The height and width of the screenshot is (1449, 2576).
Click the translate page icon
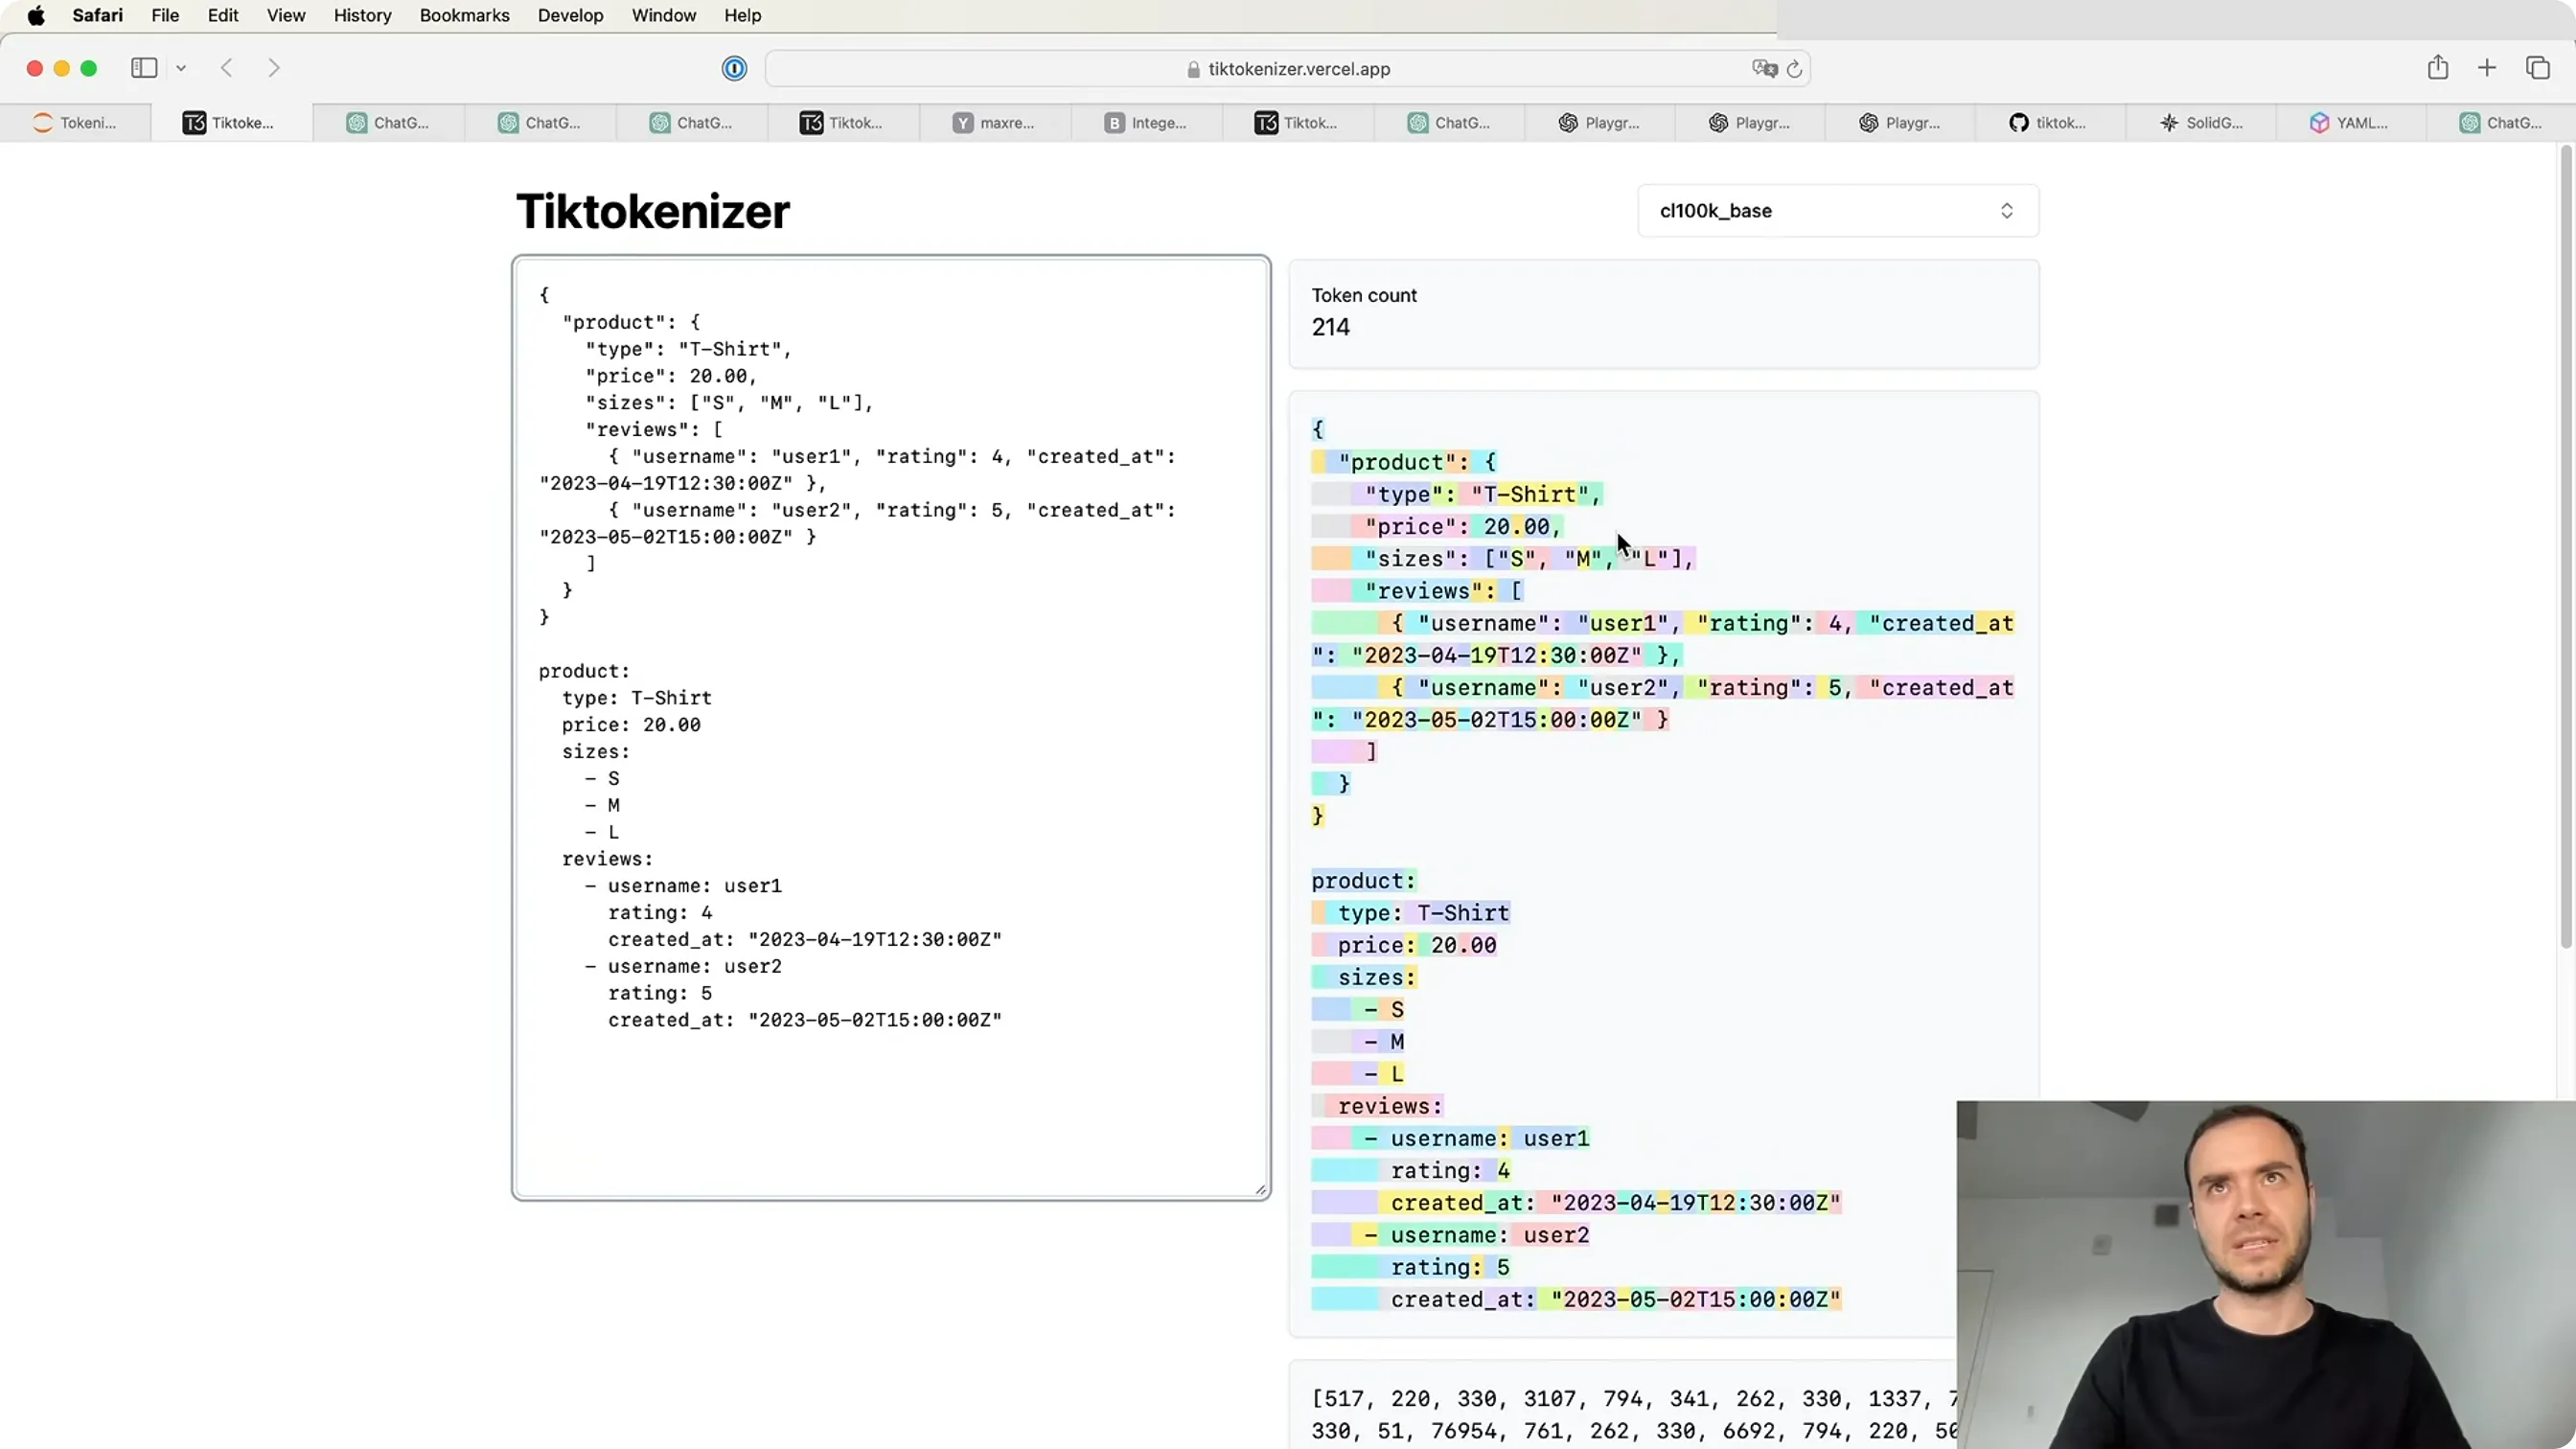tap(1764, 68)
